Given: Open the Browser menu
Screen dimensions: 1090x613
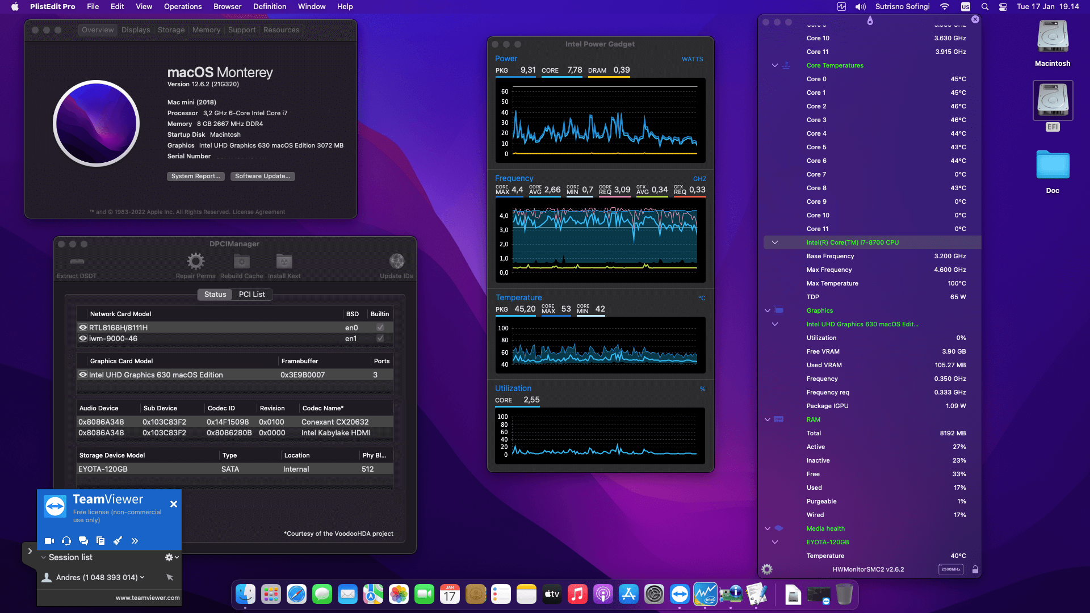Looking at the screenshot, I should pos(227,7).
